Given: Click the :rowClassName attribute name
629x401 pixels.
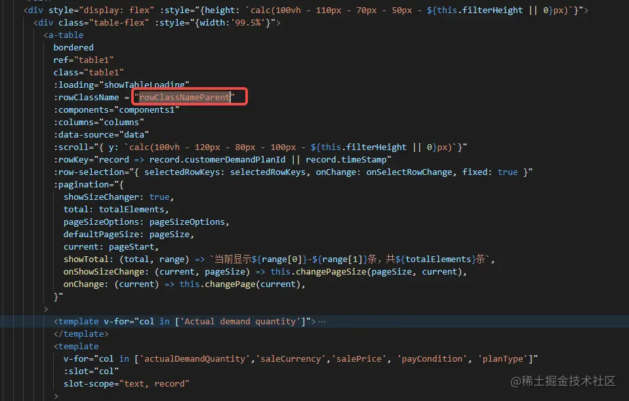Looking at the screenshot, I should pyautogui.click(x=86, y=97).
